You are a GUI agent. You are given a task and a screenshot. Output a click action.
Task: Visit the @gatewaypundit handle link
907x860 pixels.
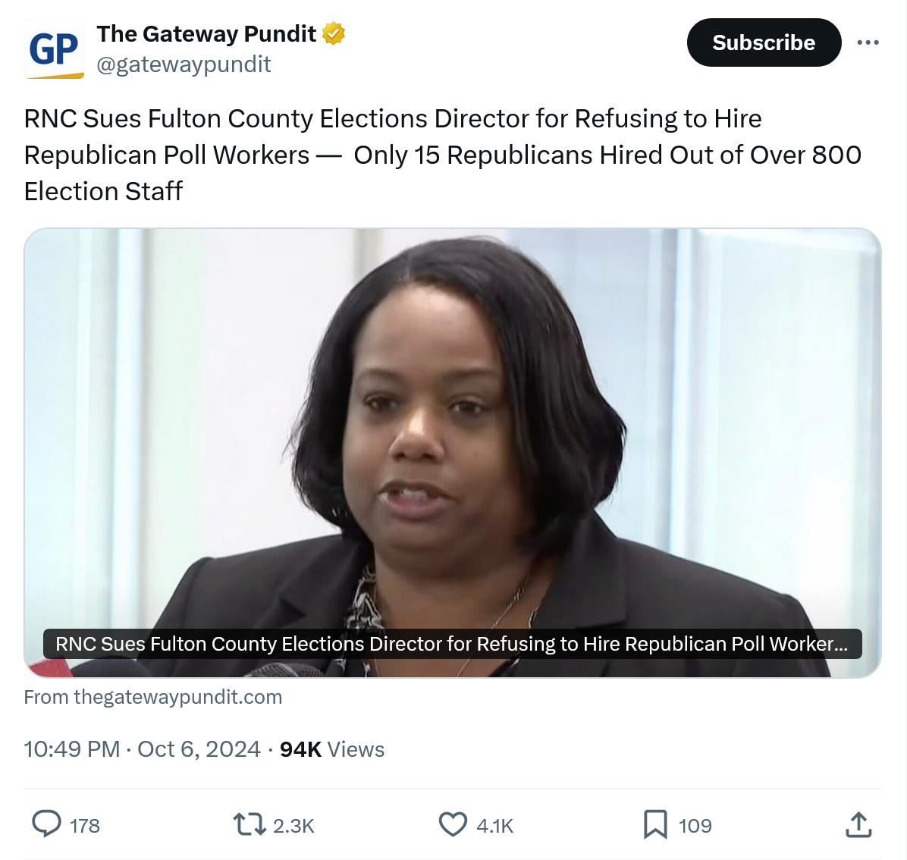click(184, 64)
